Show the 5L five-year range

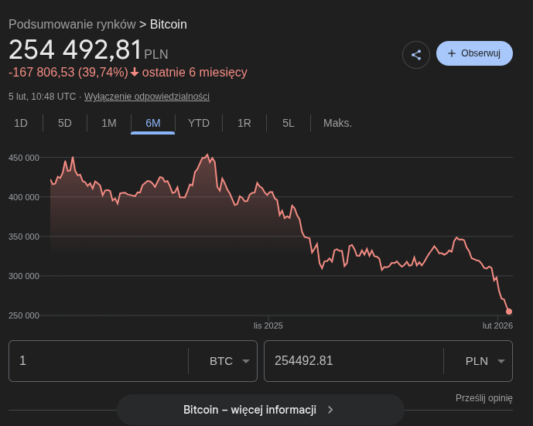pyautogui.click(x=289, y=123)
